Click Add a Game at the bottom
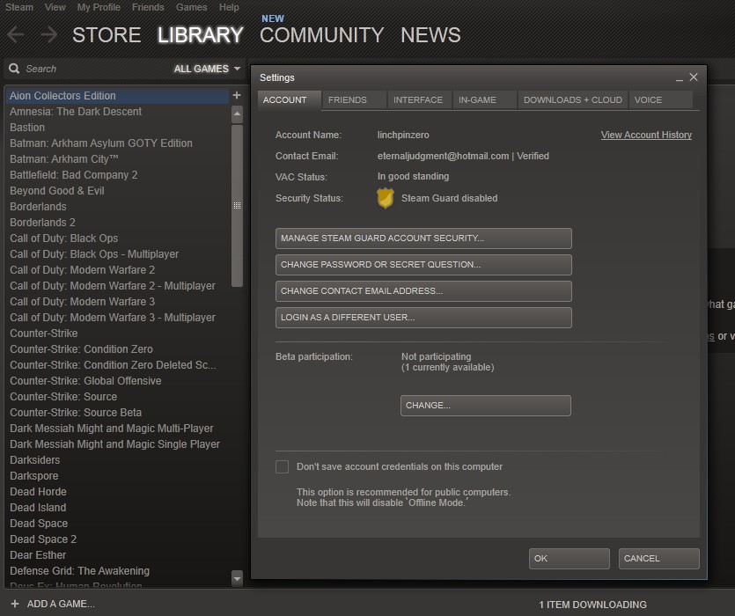This screenshot has width=735, height=616. 61,604
